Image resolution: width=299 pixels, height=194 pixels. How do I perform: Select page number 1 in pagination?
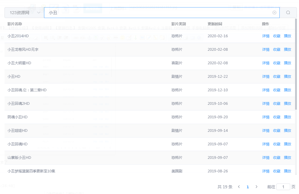click(248, 187)
